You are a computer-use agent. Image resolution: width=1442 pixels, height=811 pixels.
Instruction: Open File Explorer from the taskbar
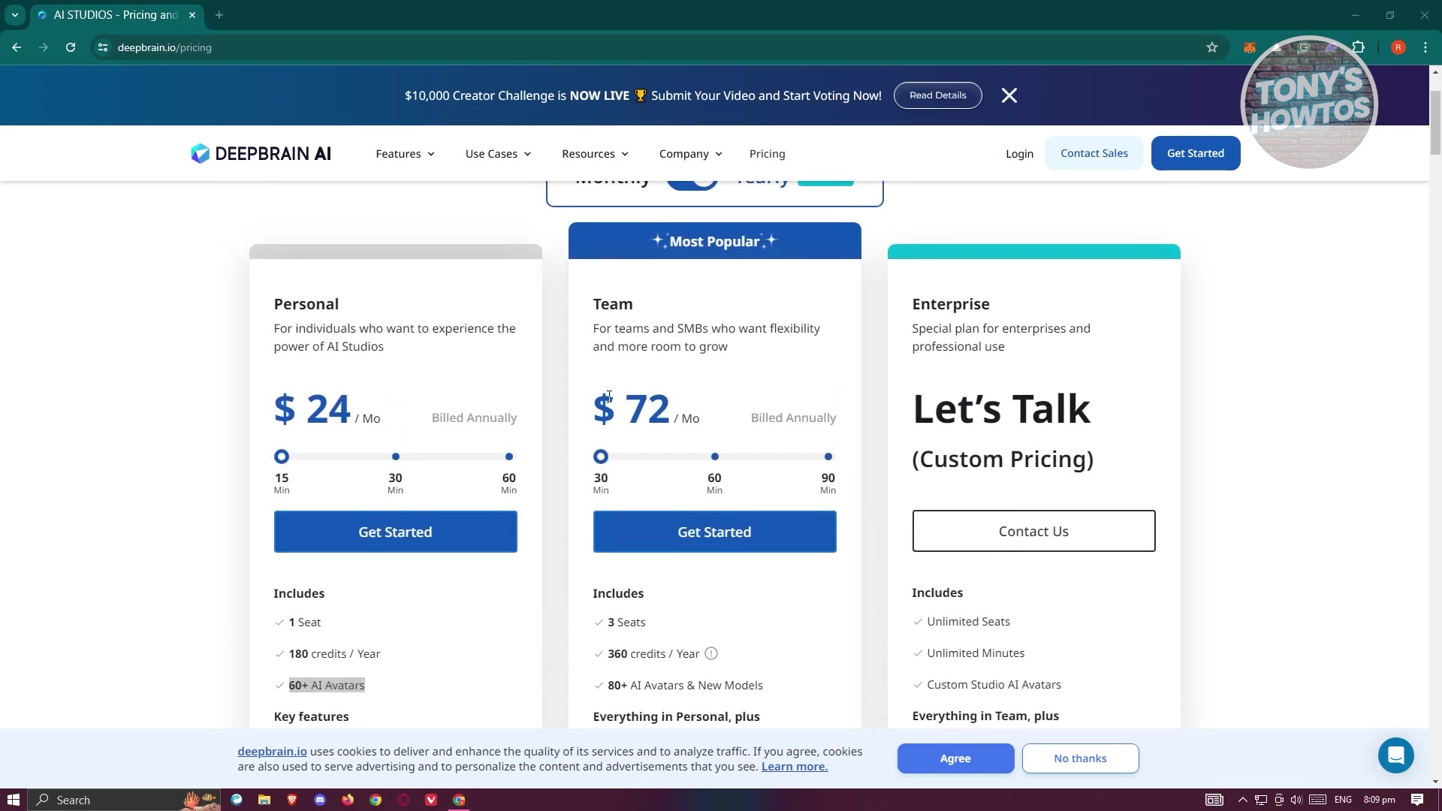(264, 800)
